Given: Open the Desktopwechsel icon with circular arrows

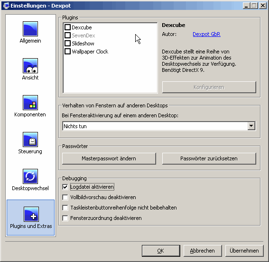Looking at the screenshot, I should 30,176.
